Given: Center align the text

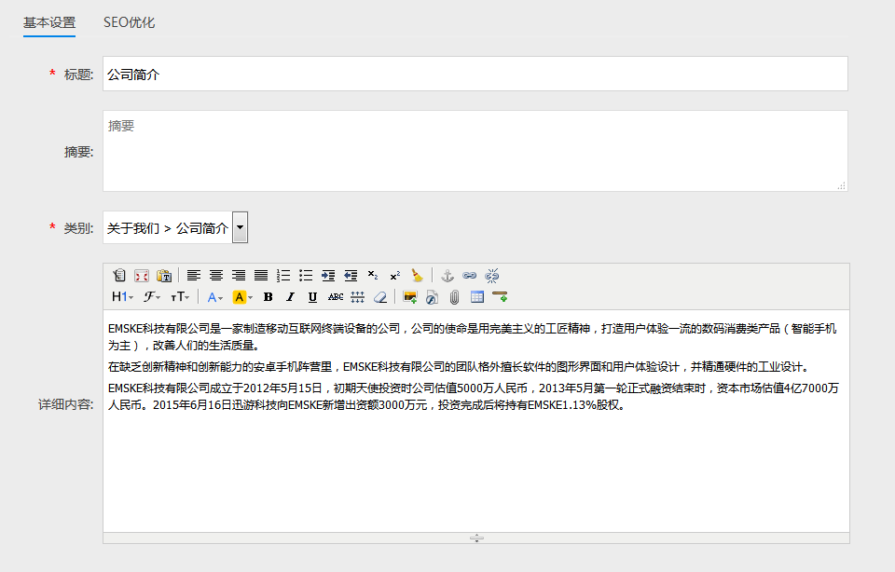Looking at the screenshot, I should click(216, 276).
